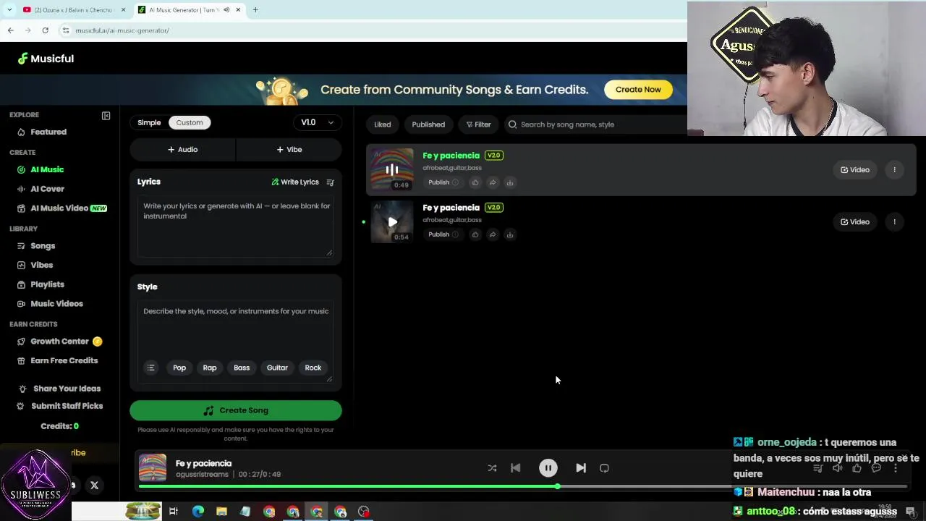The width and height of the screenshot is (926, 521).
Task: Open File Explorer from the taskbar
Action: pos(221,512)
